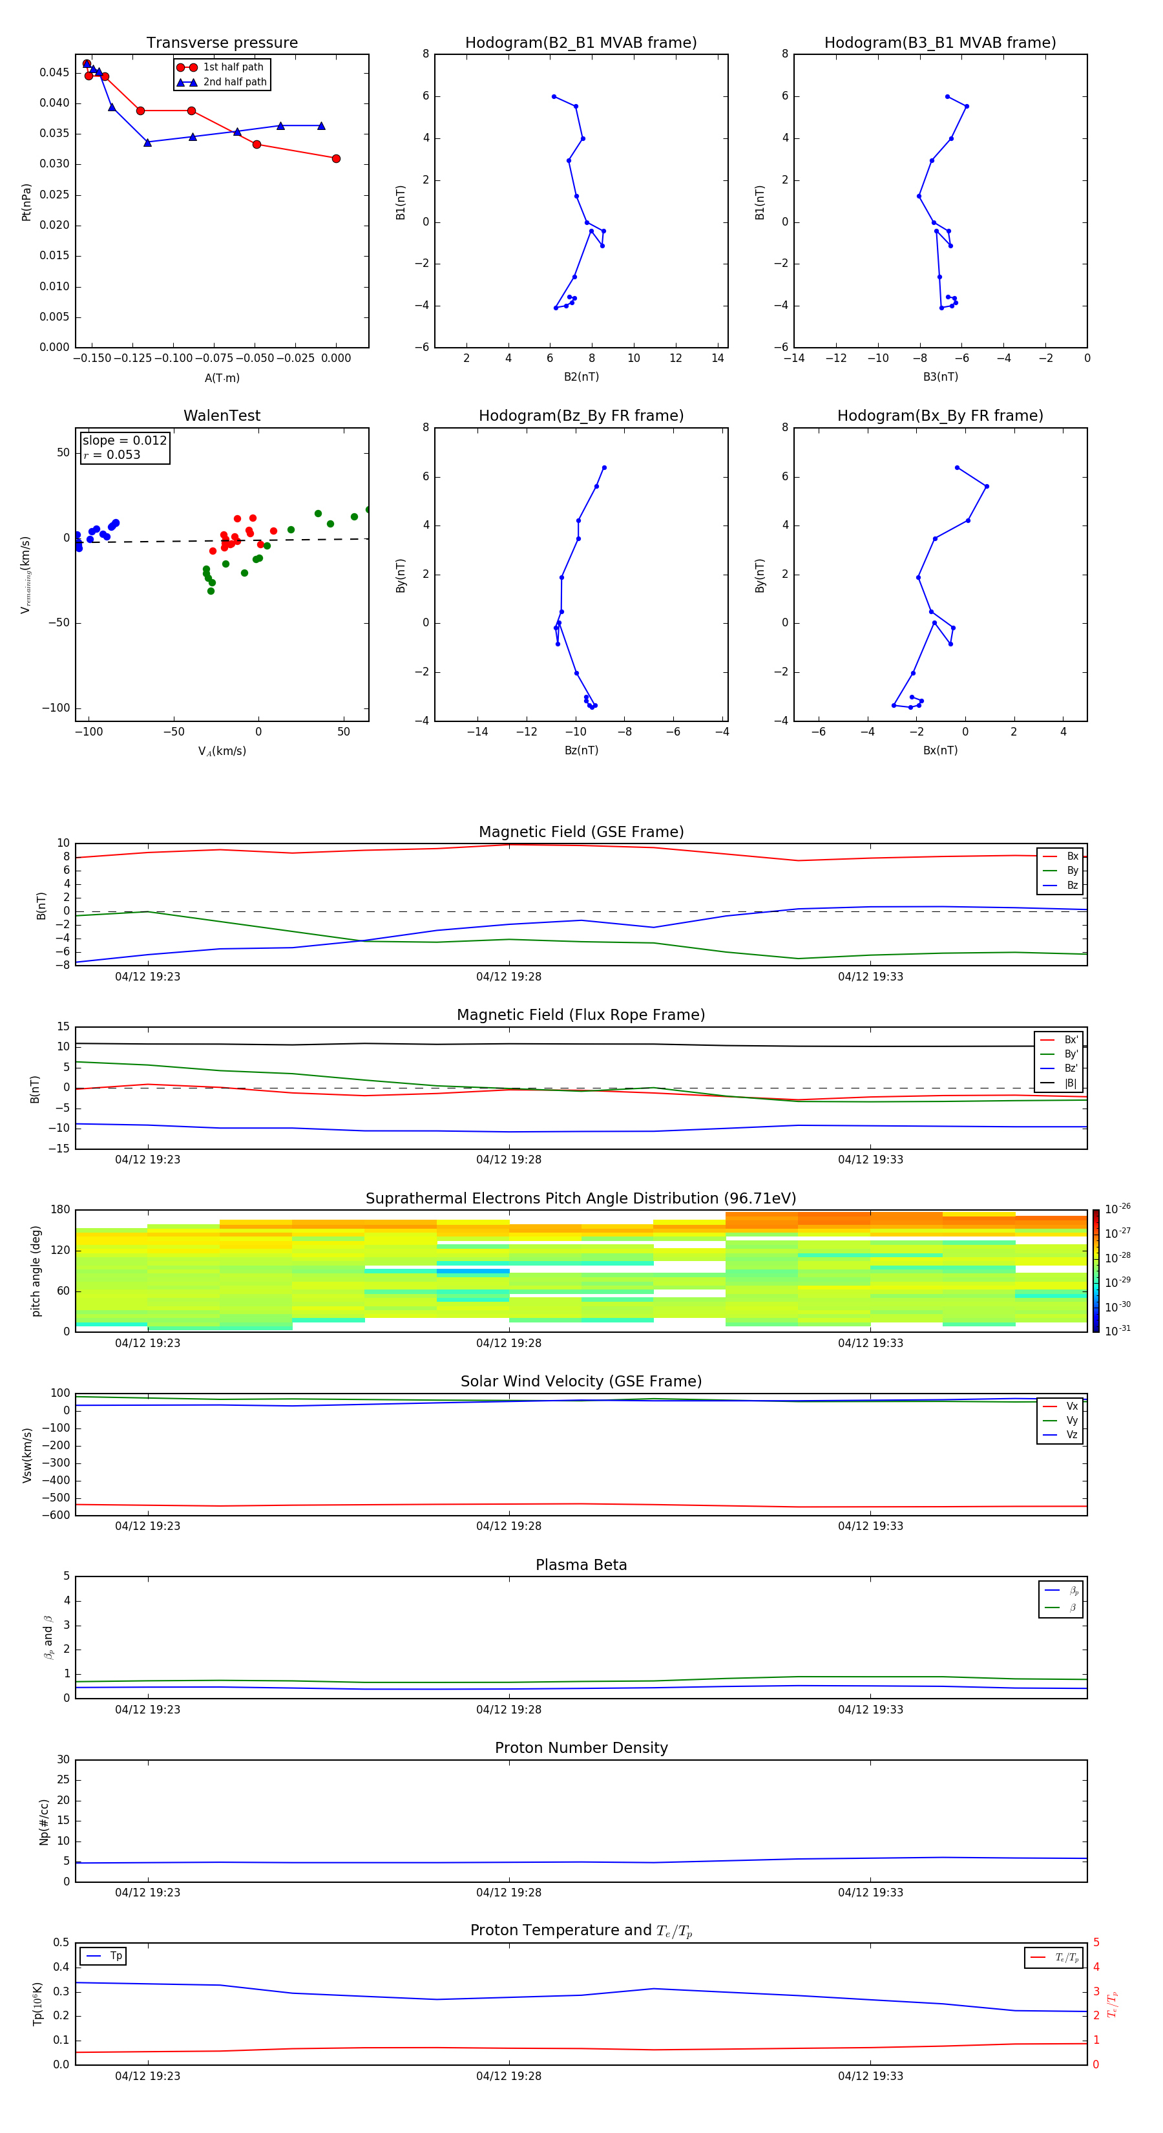Click the Proton Temperature and Te/Tp title

[581, 1931]
